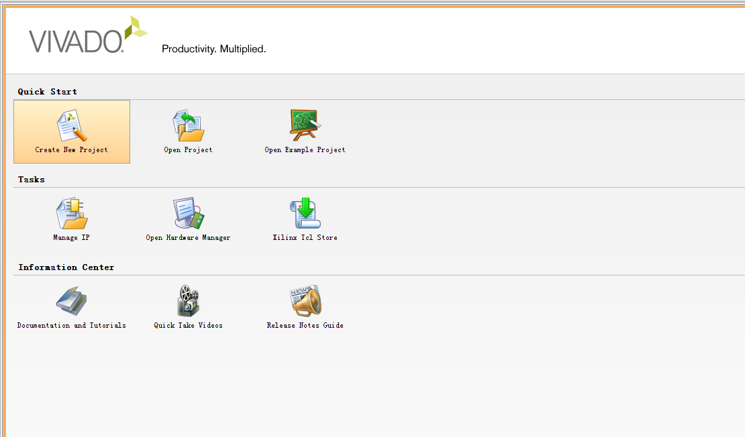Click Quick Take Videos projector icon
This screenshot has height=437, width=745.
click(188, 301)
